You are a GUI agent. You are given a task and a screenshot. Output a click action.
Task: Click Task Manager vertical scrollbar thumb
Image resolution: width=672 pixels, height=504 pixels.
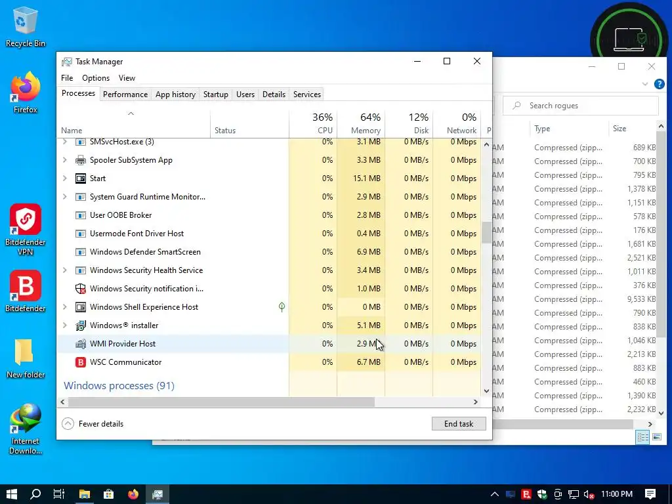(x=486, y=233)
